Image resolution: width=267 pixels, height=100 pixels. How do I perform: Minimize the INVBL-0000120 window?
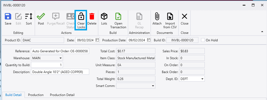[x=244, y=5]
